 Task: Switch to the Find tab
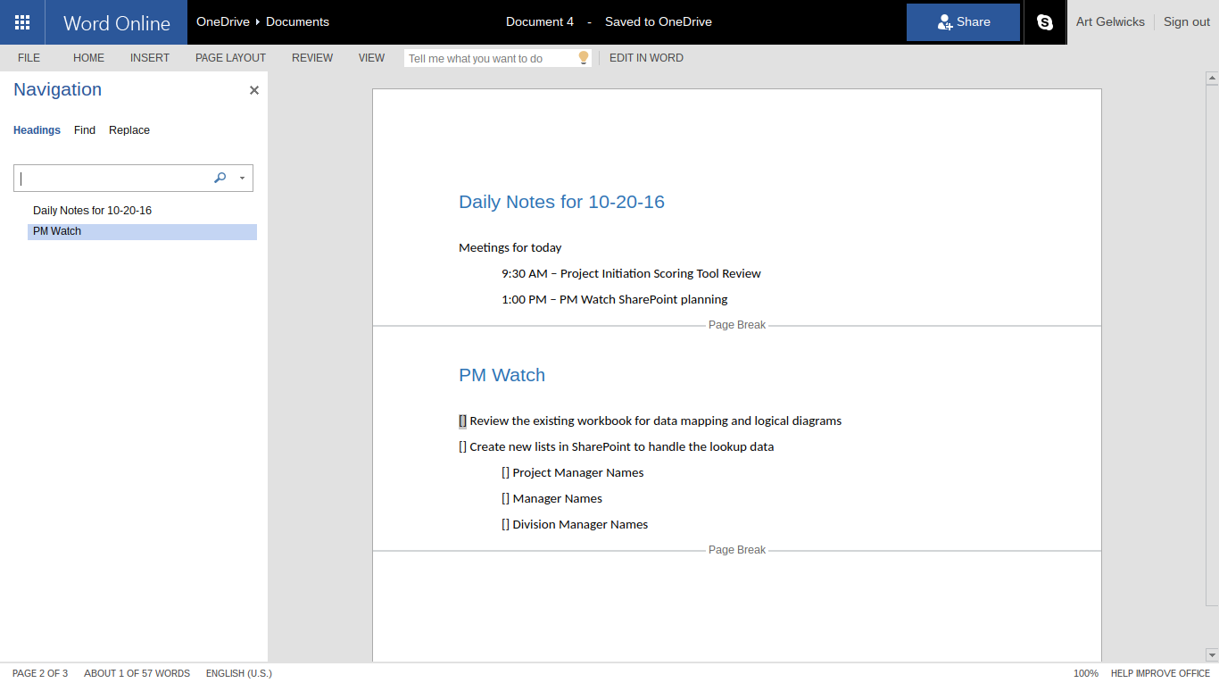point(85,130)
